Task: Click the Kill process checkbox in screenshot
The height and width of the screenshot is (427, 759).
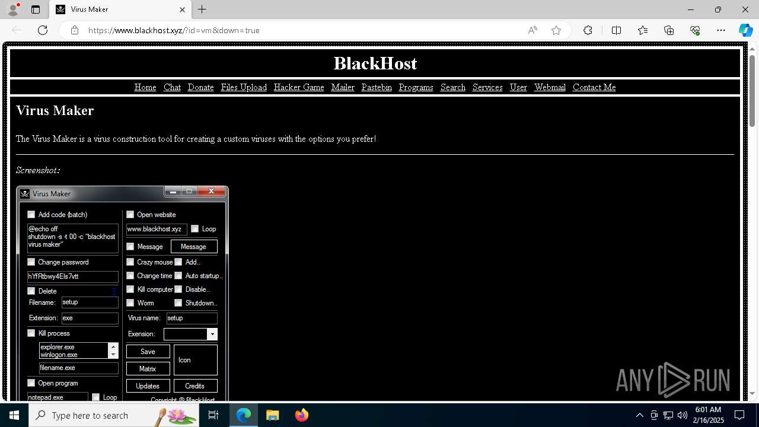Action: (x=31, y=333)
